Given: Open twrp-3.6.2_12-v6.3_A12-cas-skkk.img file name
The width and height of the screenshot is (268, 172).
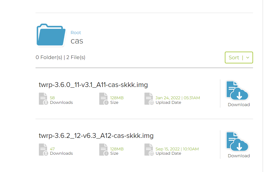Looking at the screenshot, I should [x=96, y=136].
